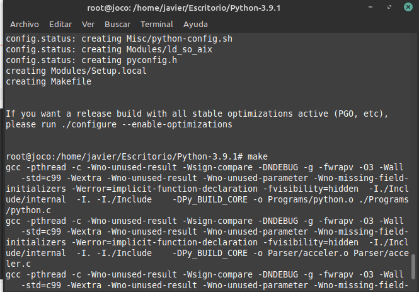Click the Programs/python.o text

coord(311,199)
